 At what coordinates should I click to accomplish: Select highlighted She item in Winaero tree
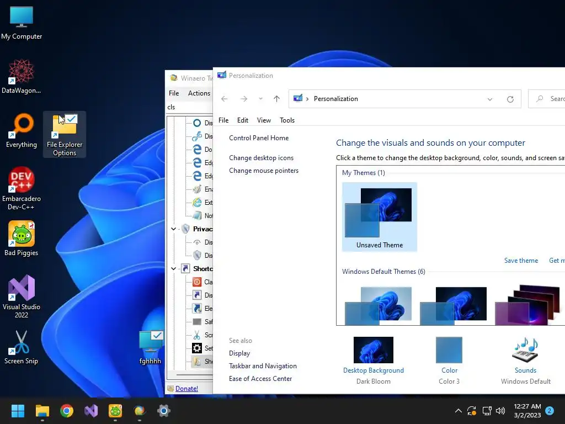[x=202, y=362]
